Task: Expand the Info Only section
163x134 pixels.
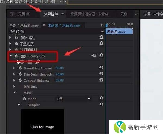Action: (14, 87)
